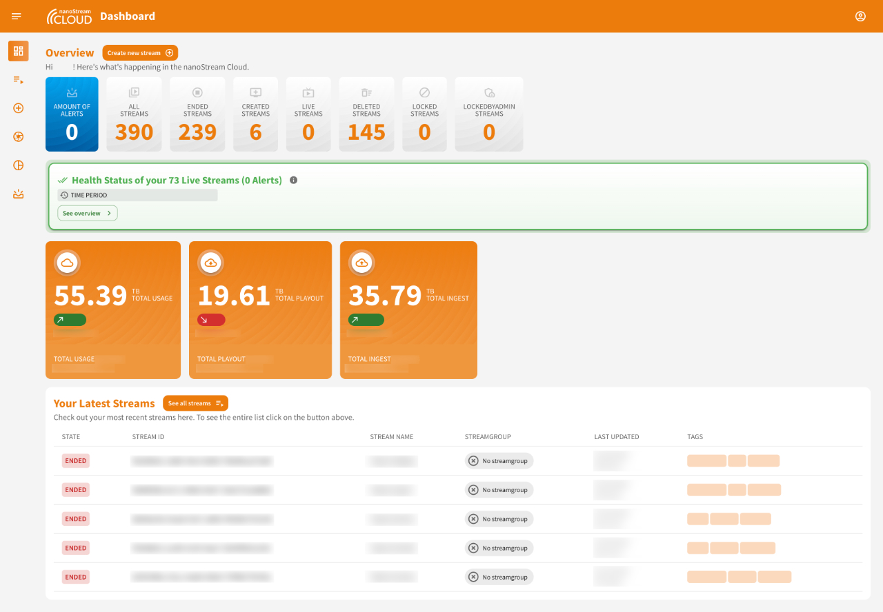Click Create new stream button

(140, 53)
